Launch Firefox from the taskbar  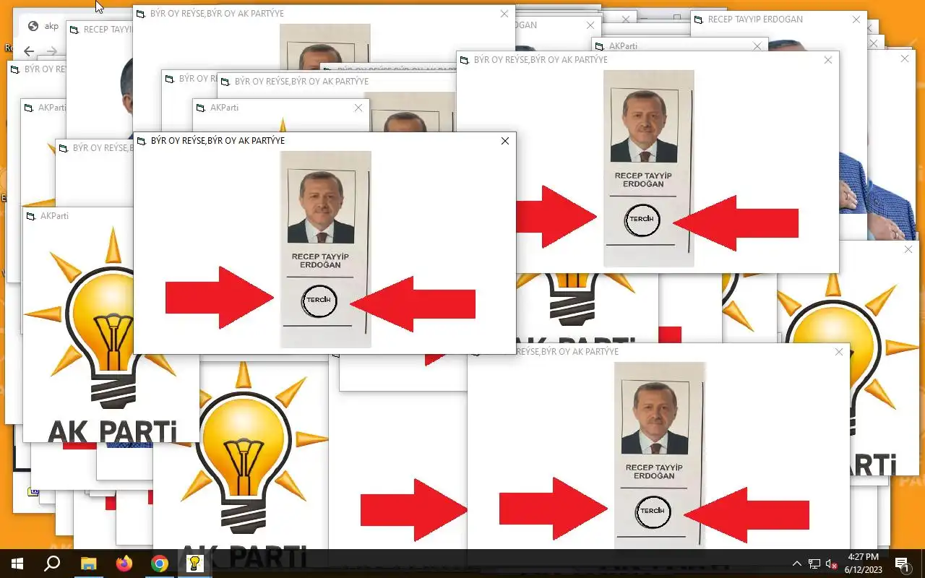[x=124, y=564]
